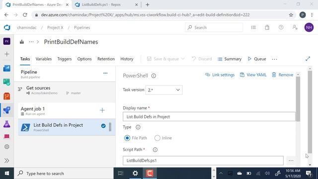Image resolution: width=318 pixels, height=179 pixels.
Task: Open the green checkmark sidebar icon
Action: tap(6, 82)
